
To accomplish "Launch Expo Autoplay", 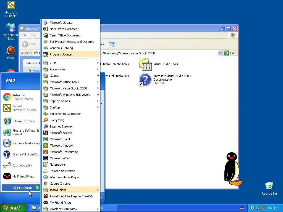I will 21,165.
